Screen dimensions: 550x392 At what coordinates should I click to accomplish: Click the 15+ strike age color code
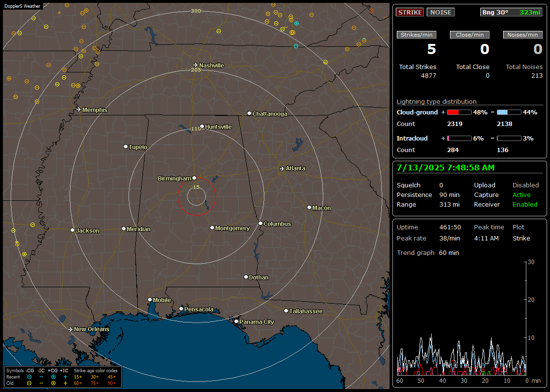coord(78,377)
